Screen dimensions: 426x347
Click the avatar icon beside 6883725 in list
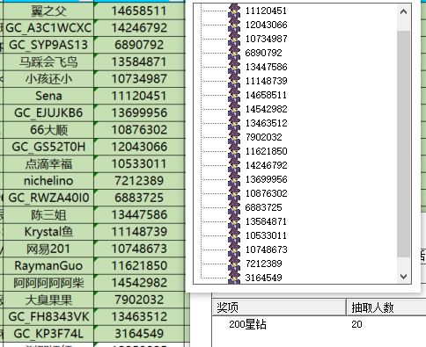234,207
